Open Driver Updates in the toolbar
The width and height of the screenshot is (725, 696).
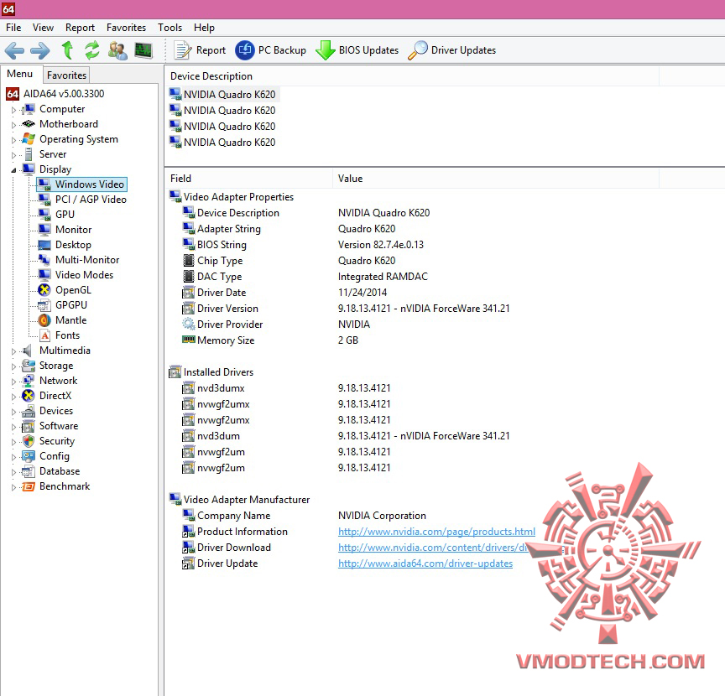[451, 50]
